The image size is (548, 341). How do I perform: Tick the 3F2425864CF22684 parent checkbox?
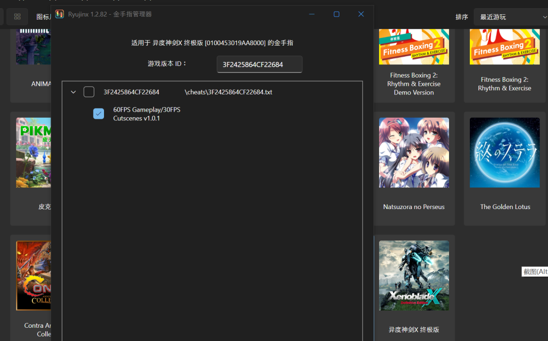tap(89, 92)
